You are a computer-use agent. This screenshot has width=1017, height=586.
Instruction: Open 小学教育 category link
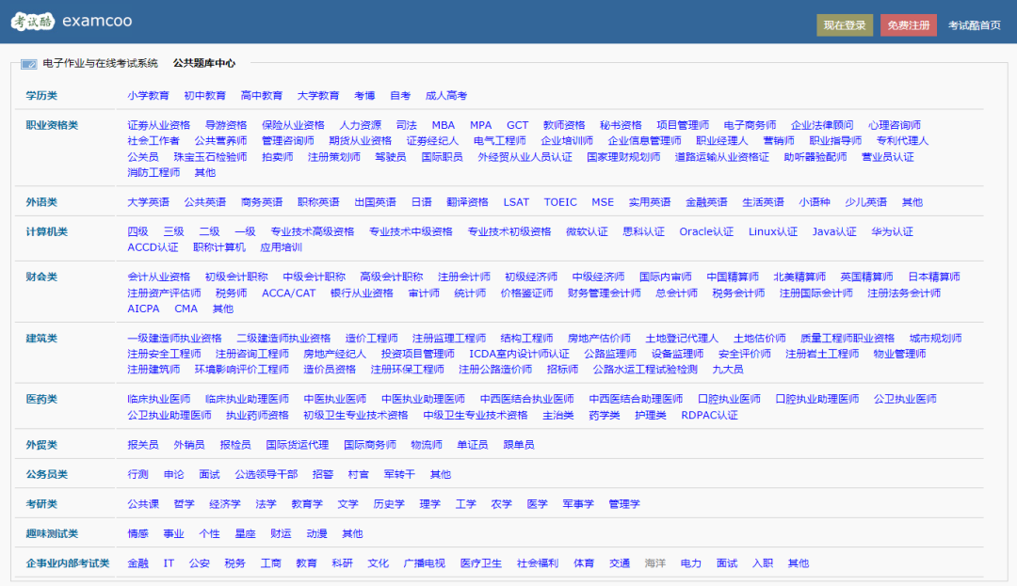[x=148, y=95]
